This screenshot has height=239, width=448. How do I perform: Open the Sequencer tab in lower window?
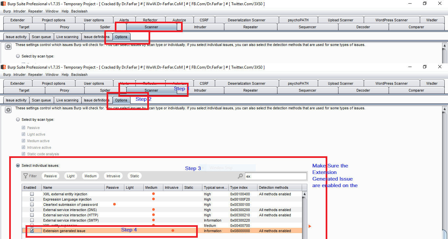coord(307,90)
